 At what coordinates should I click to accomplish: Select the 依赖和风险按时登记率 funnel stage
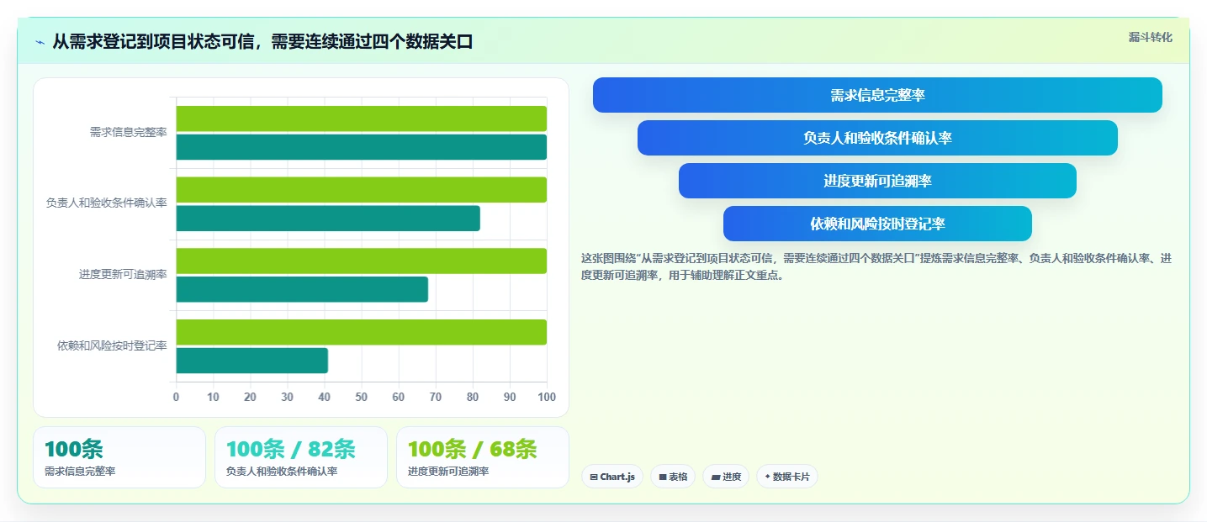coord(877,224)
